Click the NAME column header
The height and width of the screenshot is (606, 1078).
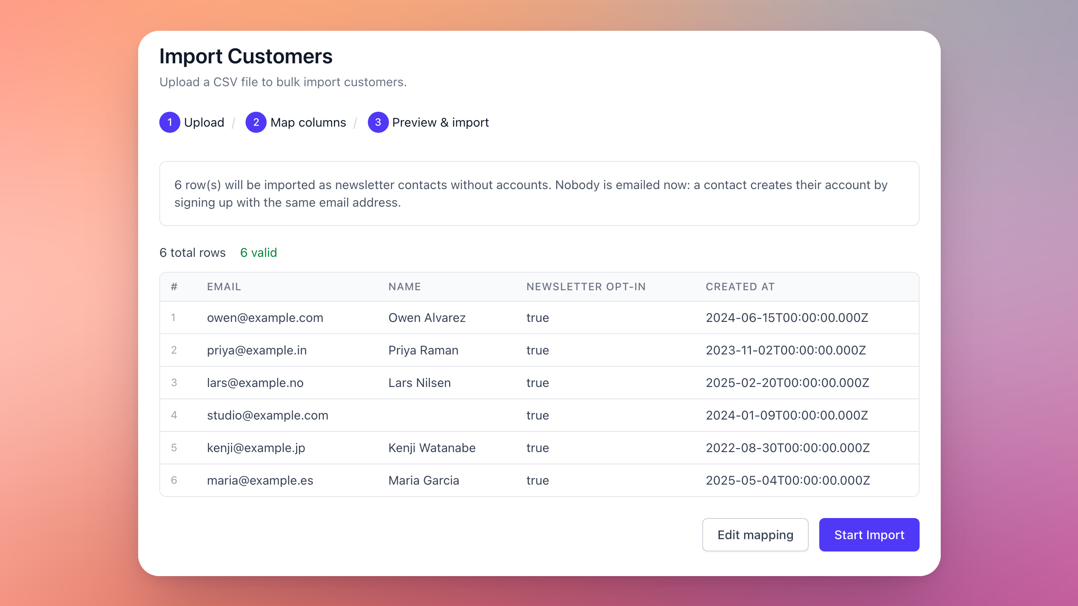[x=405, y=287]
